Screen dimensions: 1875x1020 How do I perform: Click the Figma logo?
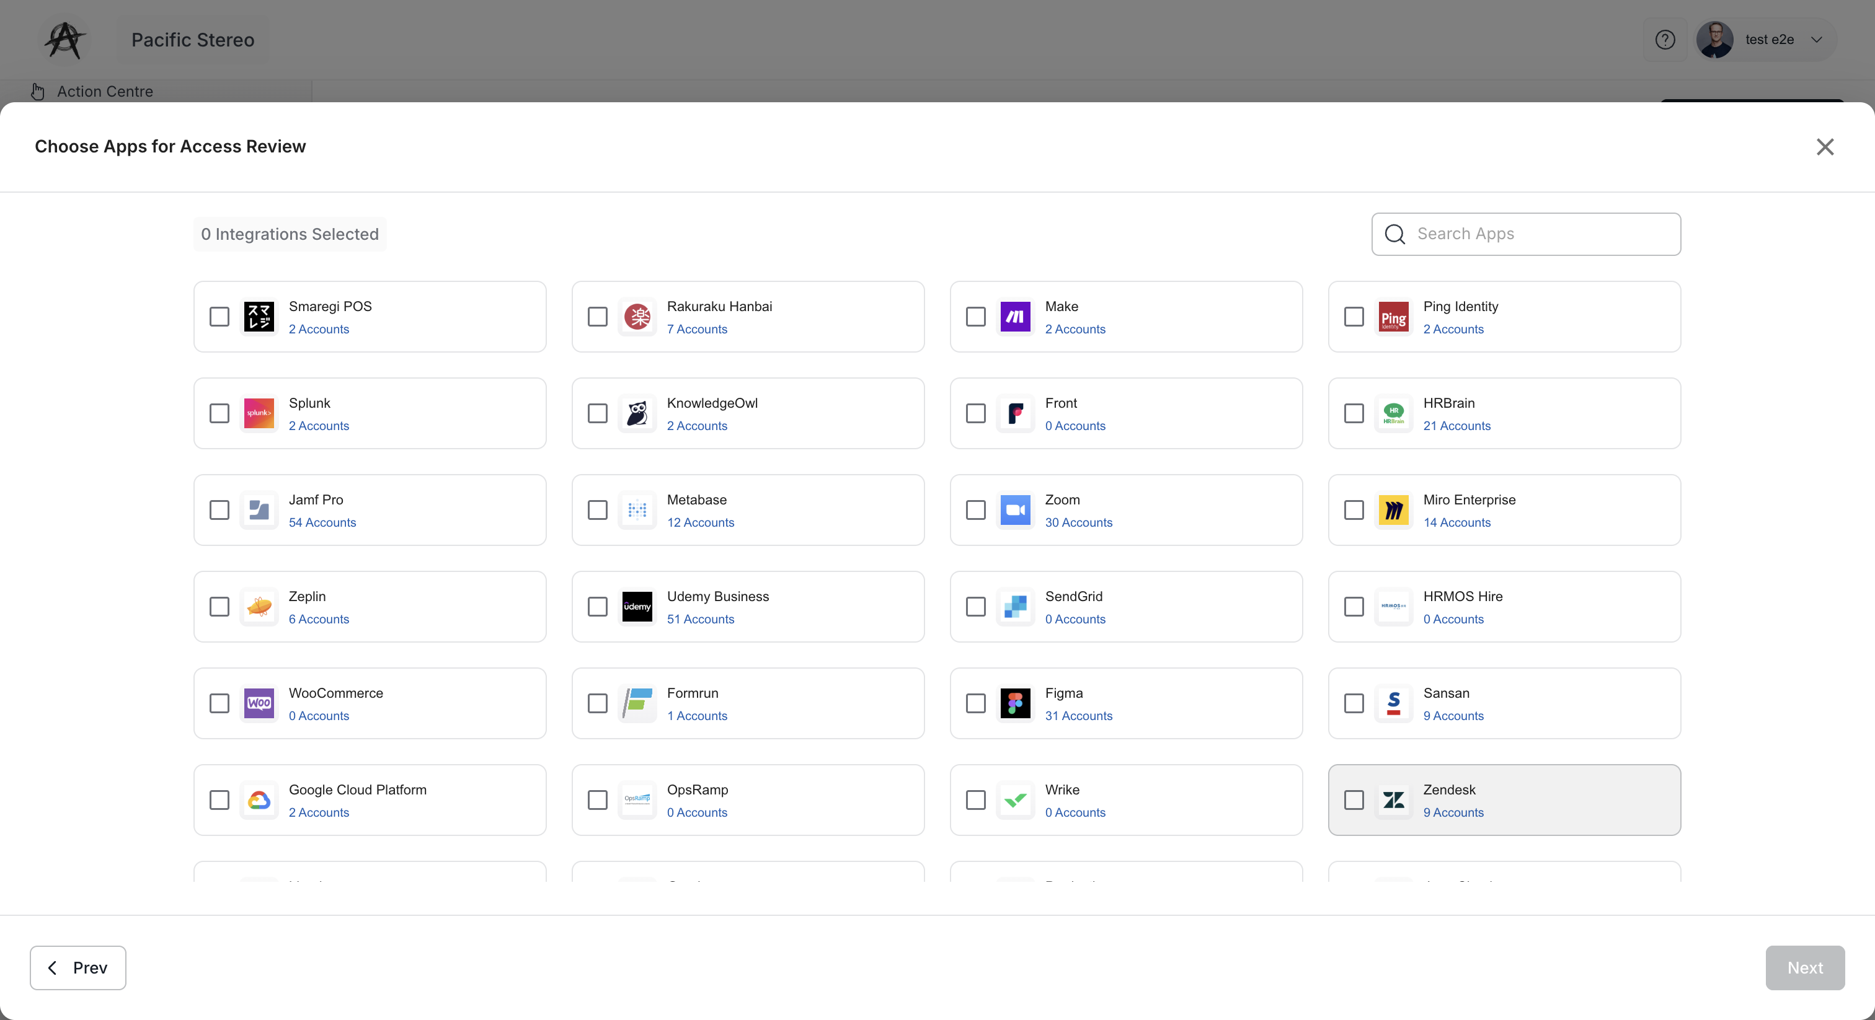tap(1016, 703)
